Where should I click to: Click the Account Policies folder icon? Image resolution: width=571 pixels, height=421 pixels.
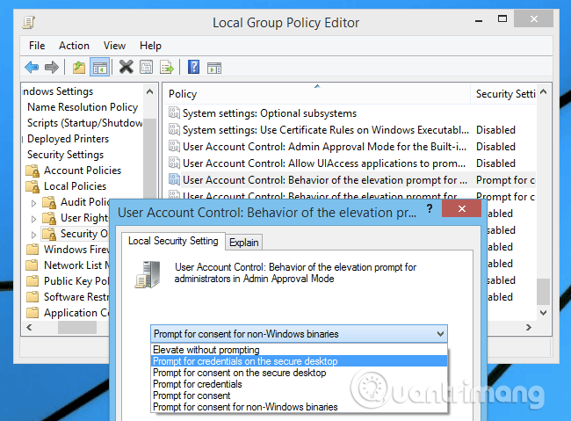33,171
